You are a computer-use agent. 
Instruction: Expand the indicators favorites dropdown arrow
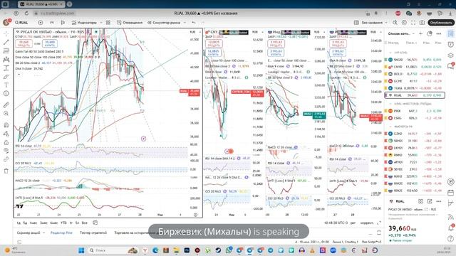(101, 22)
